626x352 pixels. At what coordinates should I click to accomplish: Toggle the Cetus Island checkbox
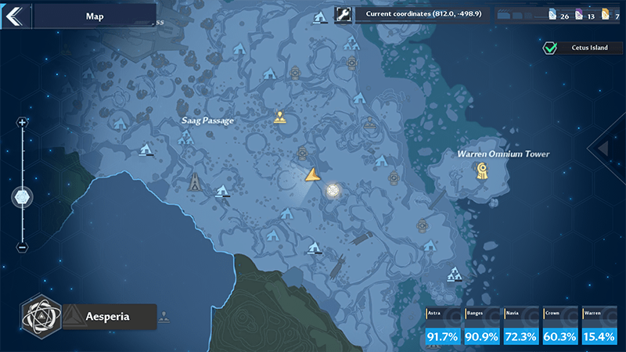pos(550,48)
